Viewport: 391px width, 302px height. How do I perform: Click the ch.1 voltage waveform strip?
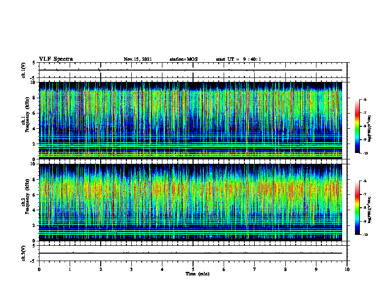193,70
